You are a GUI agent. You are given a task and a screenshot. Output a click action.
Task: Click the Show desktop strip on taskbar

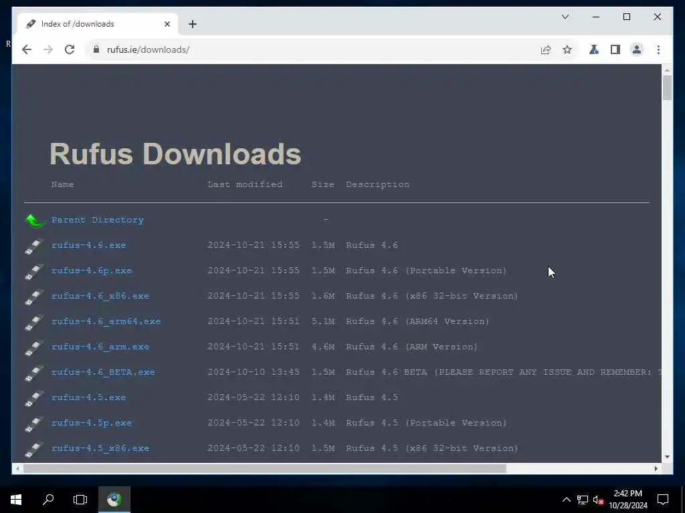tap(683, 500)
